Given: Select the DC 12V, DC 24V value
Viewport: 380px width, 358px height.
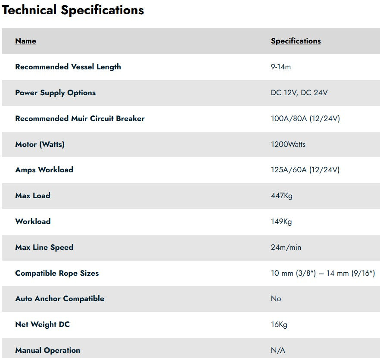Looking at the screenshot, I should [299, 93].
